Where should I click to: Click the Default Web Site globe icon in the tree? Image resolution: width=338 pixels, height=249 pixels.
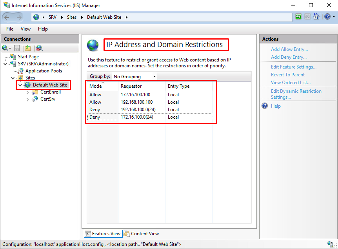[27, 85]
